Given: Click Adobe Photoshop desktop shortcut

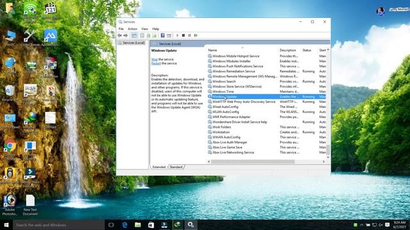Looking at the screenshot, I should point(10,205).
